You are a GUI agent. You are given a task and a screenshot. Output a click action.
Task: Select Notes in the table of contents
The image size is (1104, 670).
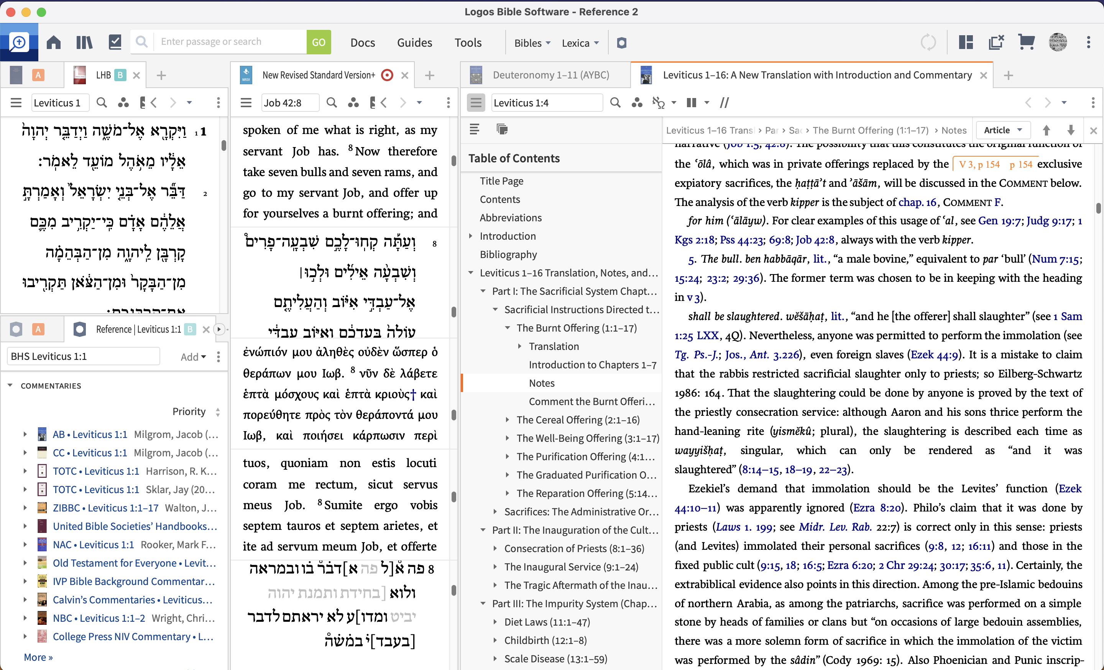(541, 383)
